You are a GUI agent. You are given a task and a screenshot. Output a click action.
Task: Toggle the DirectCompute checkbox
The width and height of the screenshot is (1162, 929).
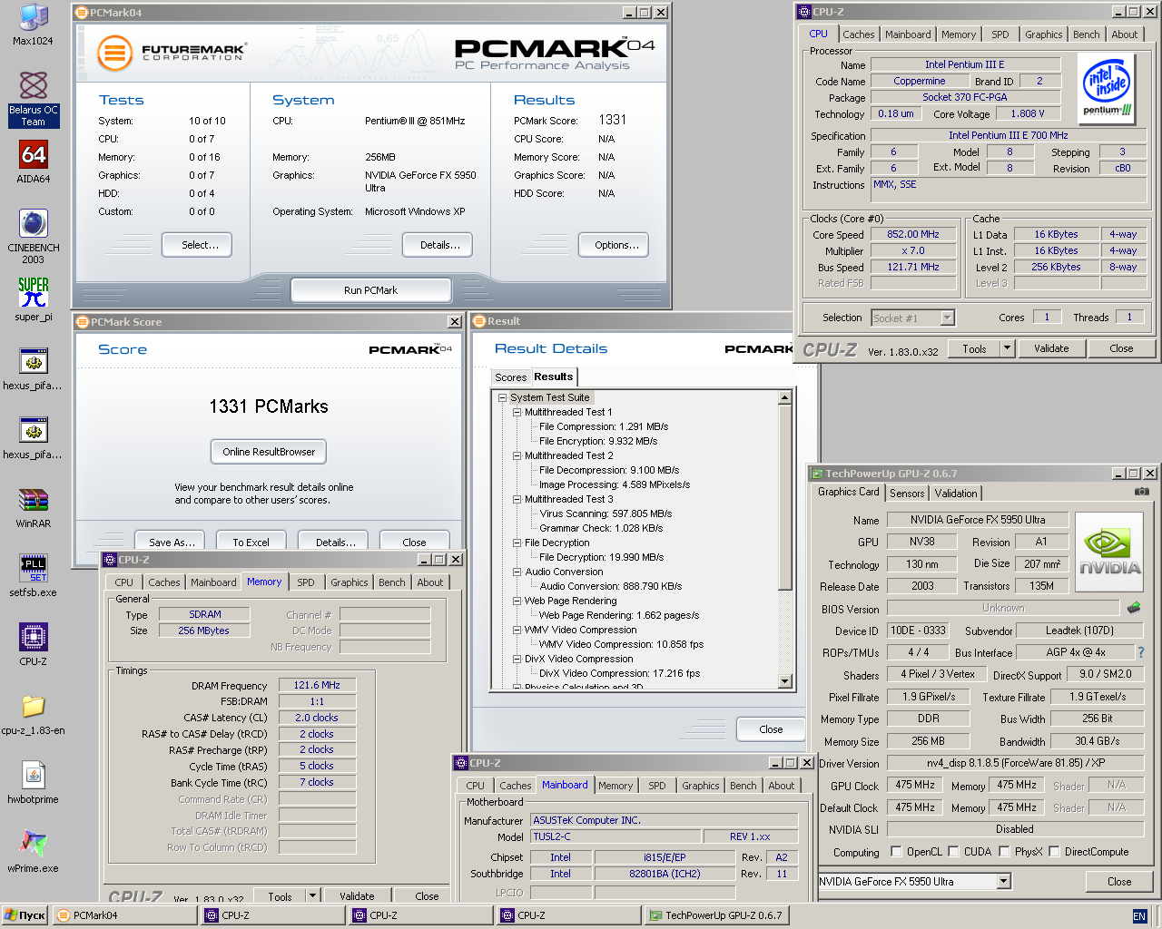(x=1054, y=852)
